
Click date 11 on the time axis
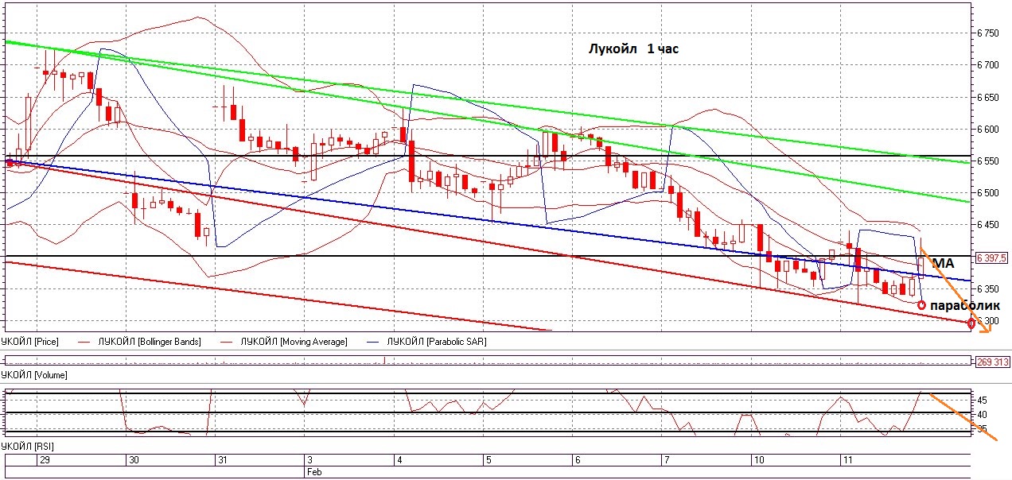tap(848, 460)
